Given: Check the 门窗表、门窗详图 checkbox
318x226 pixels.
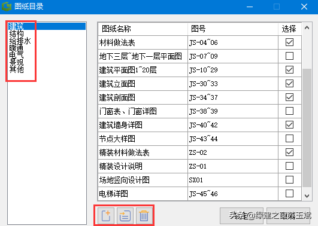Looking at the screenshot, I should pos(289,111).
